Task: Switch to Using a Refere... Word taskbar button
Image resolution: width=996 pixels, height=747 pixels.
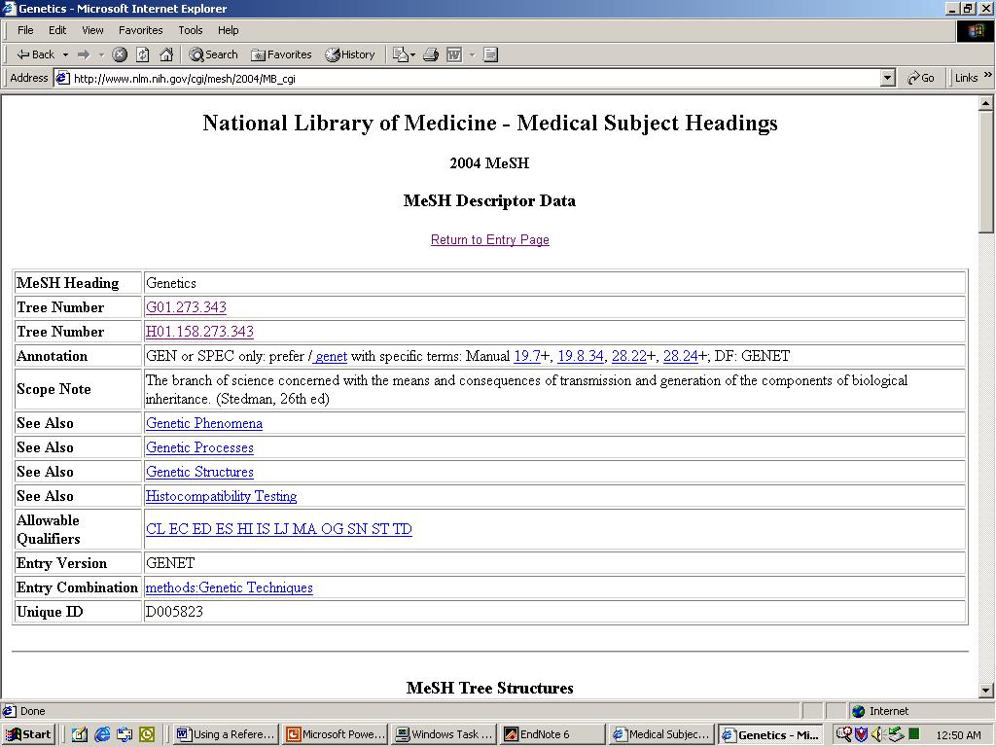Action: tap(226, 734)
